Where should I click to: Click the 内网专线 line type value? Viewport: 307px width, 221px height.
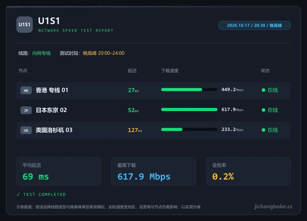tap(41, 53)
